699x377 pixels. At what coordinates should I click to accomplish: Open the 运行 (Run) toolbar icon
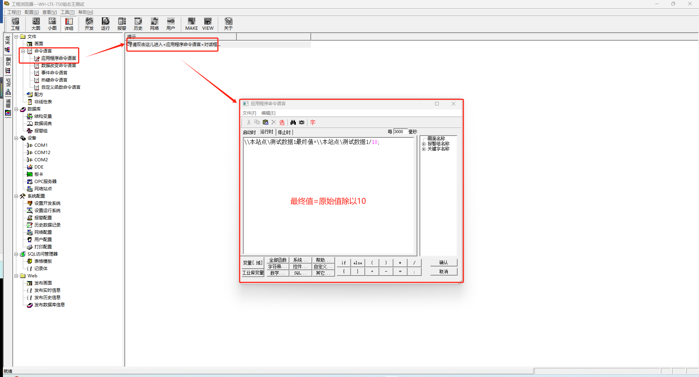(x=106, y=24)
